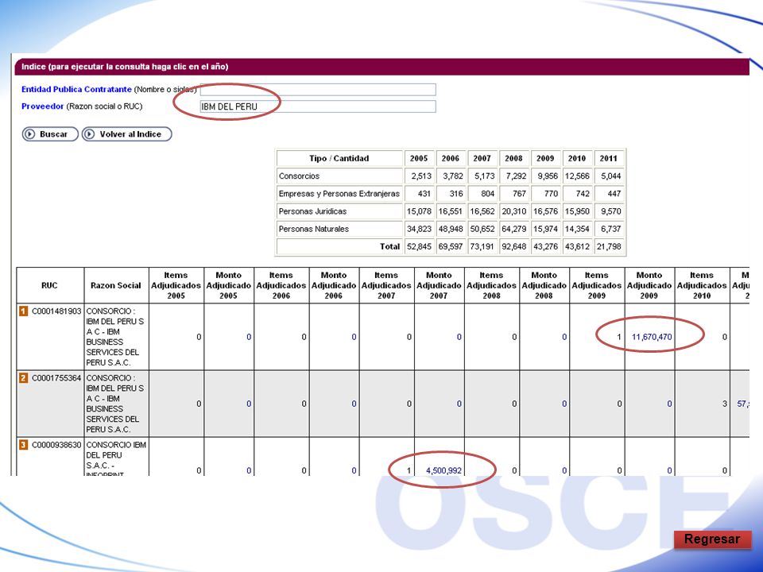Click the Proveedor field containing IBM DEL PERU

click(x=318, y=106)
